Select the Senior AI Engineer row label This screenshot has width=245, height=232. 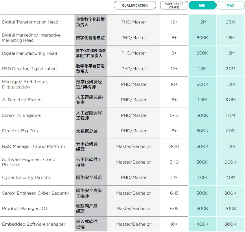(22, 115)
